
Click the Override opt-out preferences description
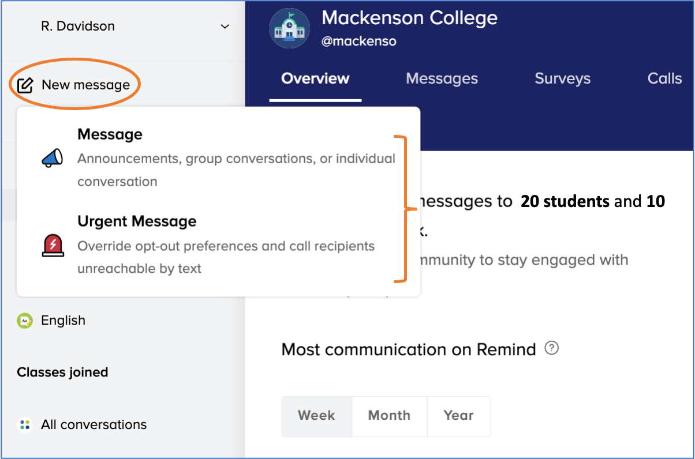pyautogui.click(x=226, y=257)
